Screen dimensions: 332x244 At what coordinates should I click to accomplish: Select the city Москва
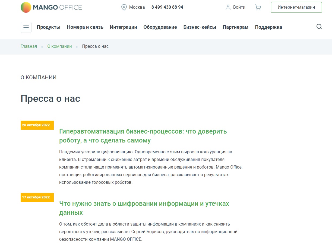[x=137, y=7]
